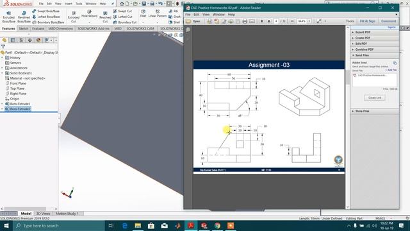Open SolidWorks Insert menu
The height and width of the screenshot is (231, 410).
69,4
